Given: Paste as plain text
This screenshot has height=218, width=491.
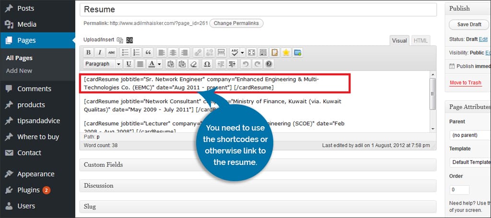Looking at the screenshot, I should (171, 64).
